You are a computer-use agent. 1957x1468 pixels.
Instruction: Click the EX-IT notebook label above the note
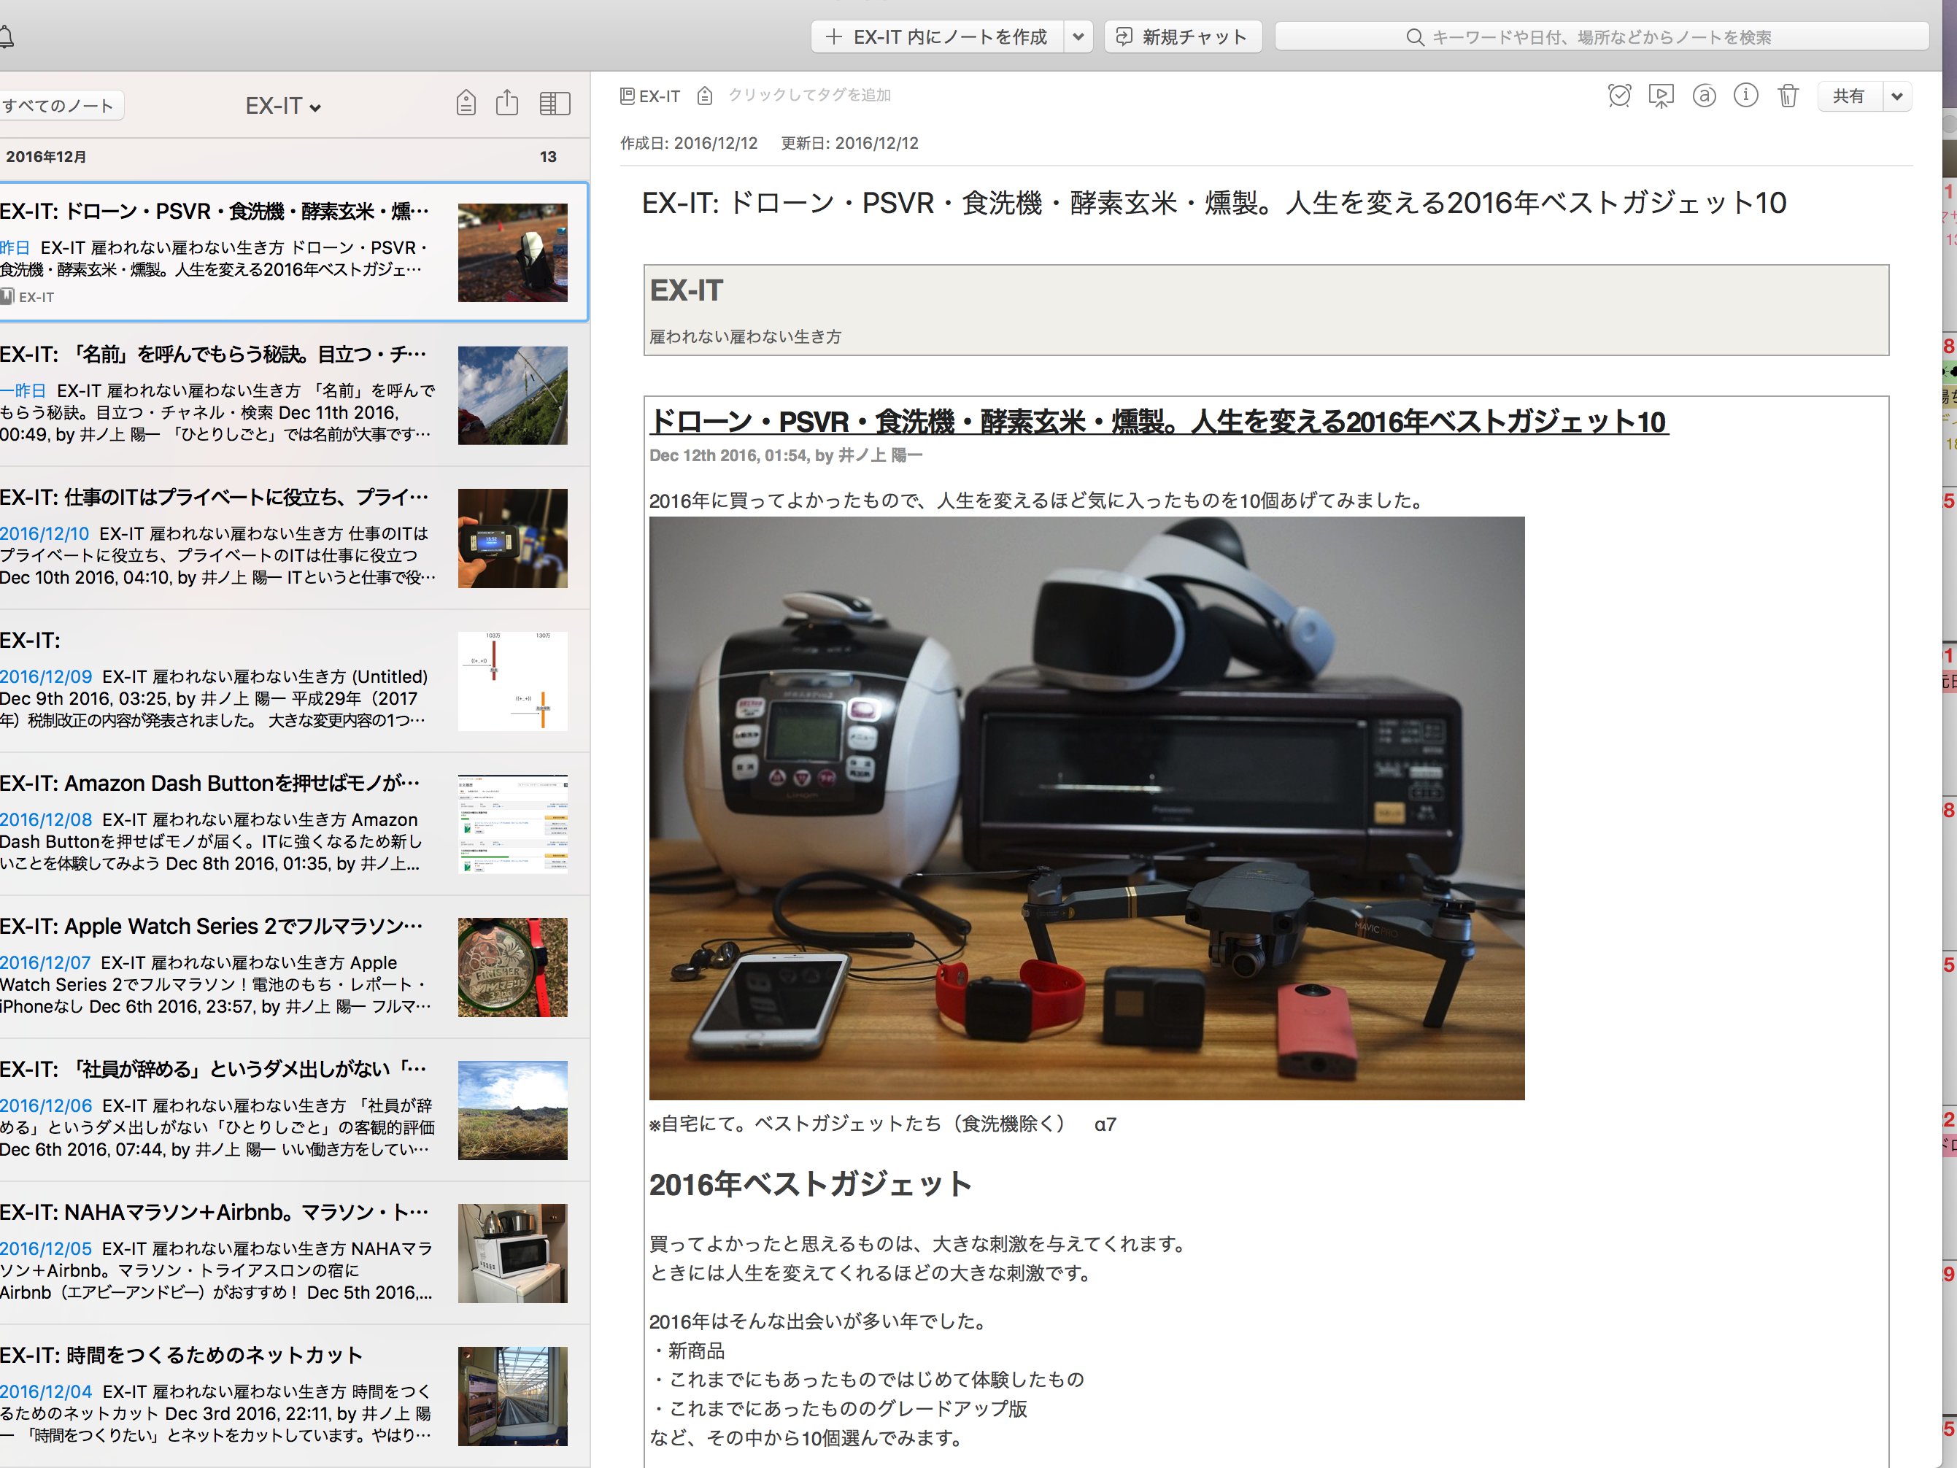(650, 96)
